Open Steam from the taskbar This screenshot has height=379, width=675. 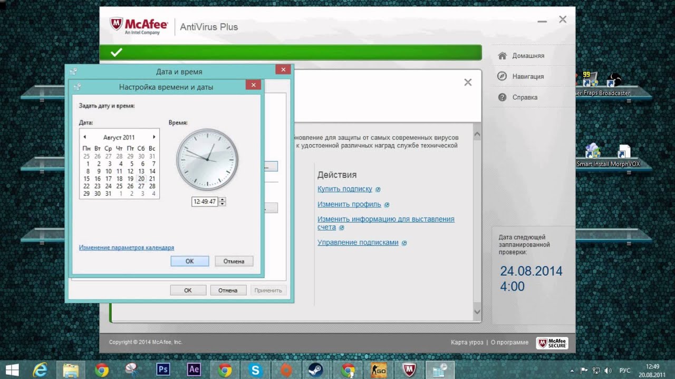pos(316,370)
